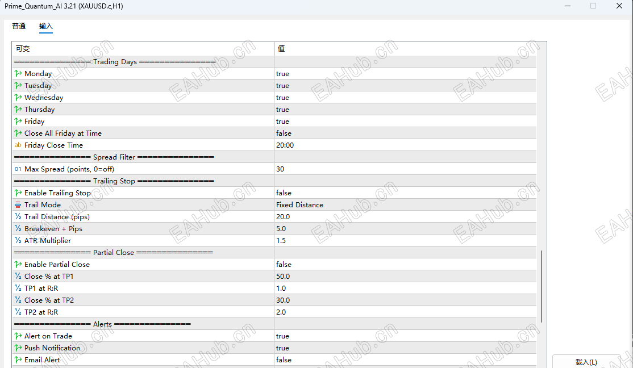The width and height of the screenshot is (633, 368).
Task: Select the 'Spread Filter' separator row
Action: coord(274,157)
